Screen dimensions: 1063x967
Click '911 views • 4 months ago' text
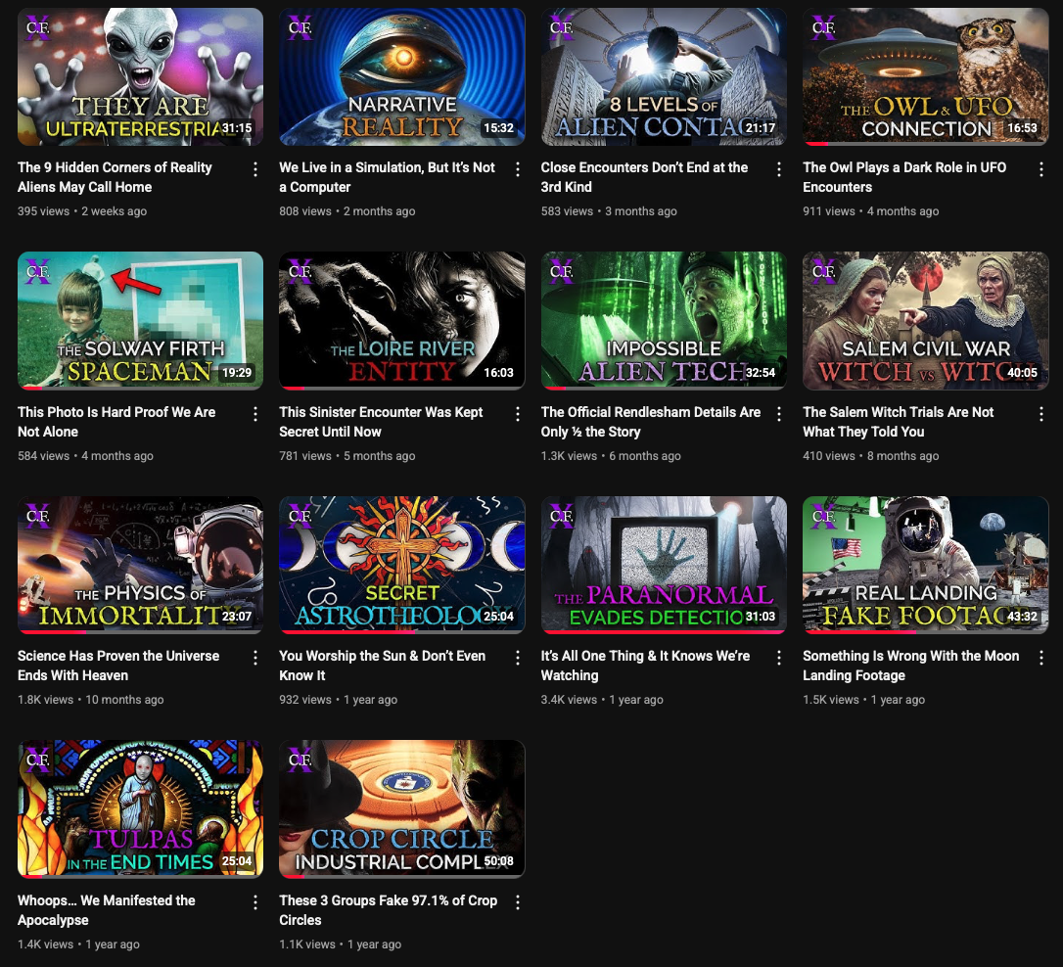pos(870,210)
